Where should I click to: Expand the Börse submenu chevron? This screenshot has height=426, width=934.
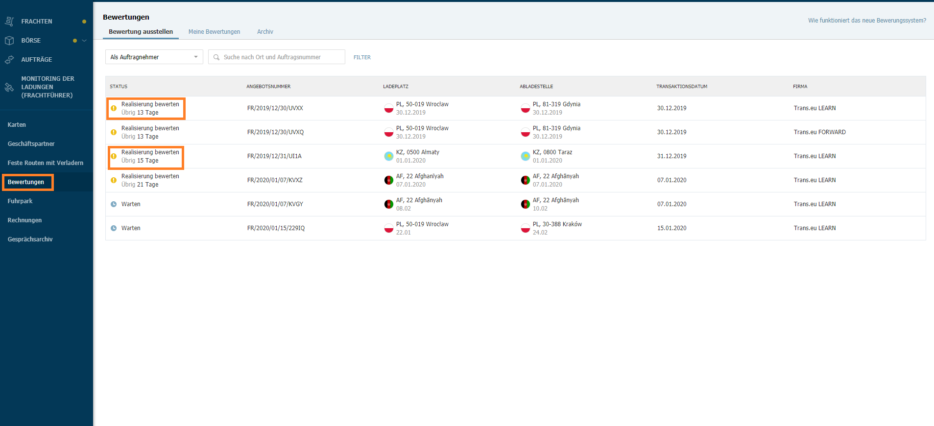pyautogui.click(x=84, y=41)
